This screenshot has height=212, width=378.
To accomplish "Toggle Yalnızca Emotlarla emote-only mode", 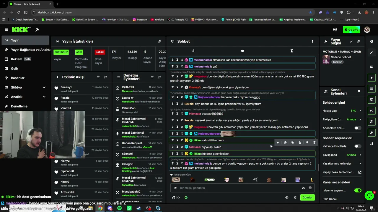I will pyautogui.click(x=358, y=146).
